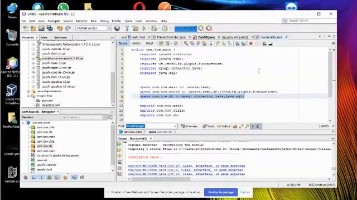Click the Save All toolbar icon
The width and height of the screenshot is (357, 200).
(50, 28)
